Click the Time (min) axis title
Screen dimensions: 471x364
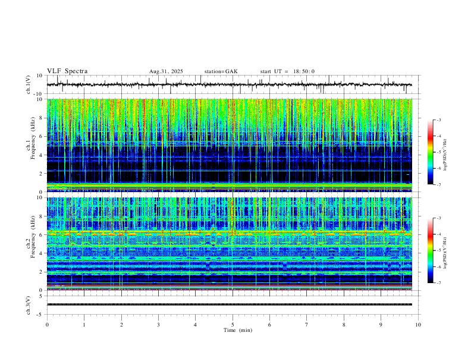tap(238, 330)
